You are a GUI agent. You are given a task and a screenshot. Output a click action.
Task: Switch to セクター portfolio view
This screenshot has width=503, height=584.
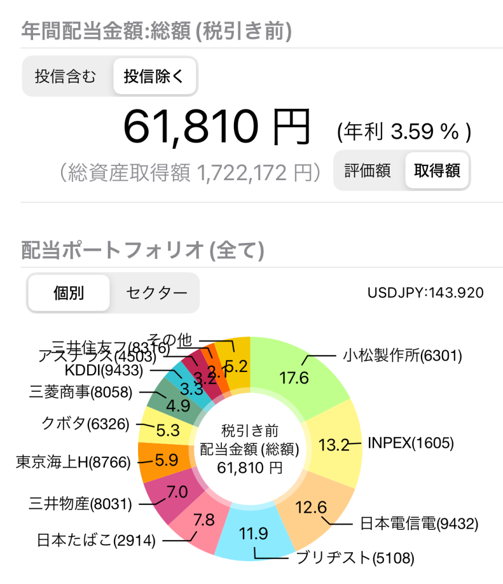pos(156,293)
